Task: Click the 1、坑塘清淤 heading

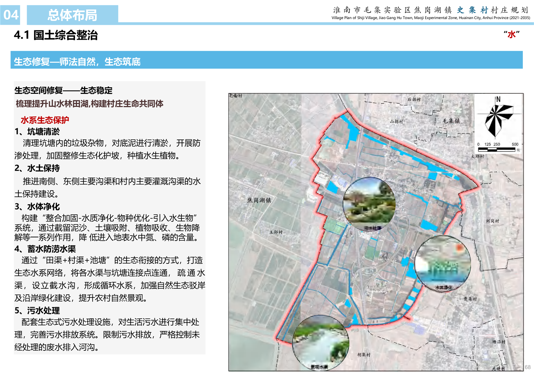Action: tap(37, 132)
